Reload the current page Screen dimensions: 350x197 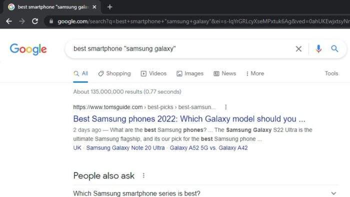click(x=35, y=21)
